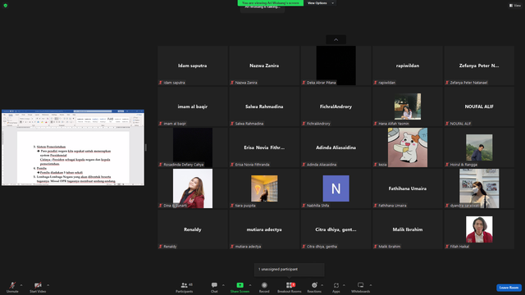The height and width of the screenshot is (295, 525).
Task: Select rapiwildan's video tile
Action: [x=408, y=66]
